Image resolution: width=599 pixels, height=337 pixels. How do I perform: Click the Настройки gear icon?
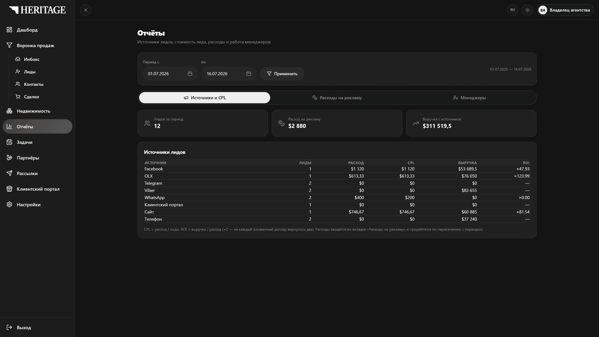tap(9, 204)
